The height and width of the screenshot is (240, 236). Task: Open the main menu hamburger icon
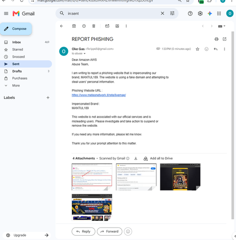pos(6,13)
